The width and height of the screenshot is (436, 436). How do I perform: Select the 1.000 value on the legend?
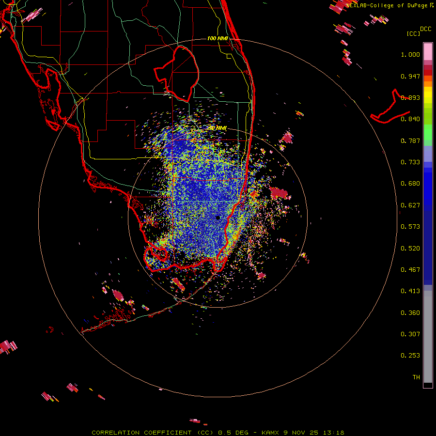point(410,54)
